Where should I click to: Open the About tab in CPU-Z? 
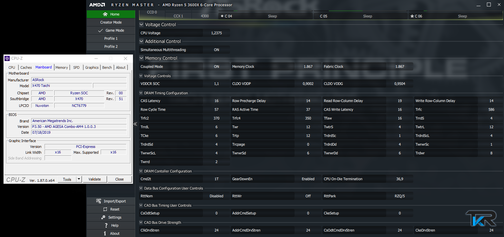click(x=121, y=67)
